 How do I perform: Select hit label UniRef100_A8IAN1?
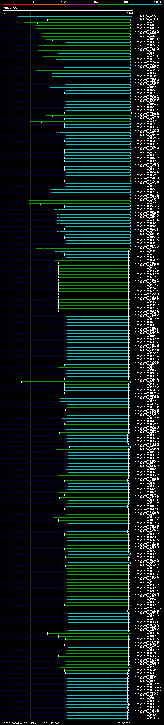147,17
